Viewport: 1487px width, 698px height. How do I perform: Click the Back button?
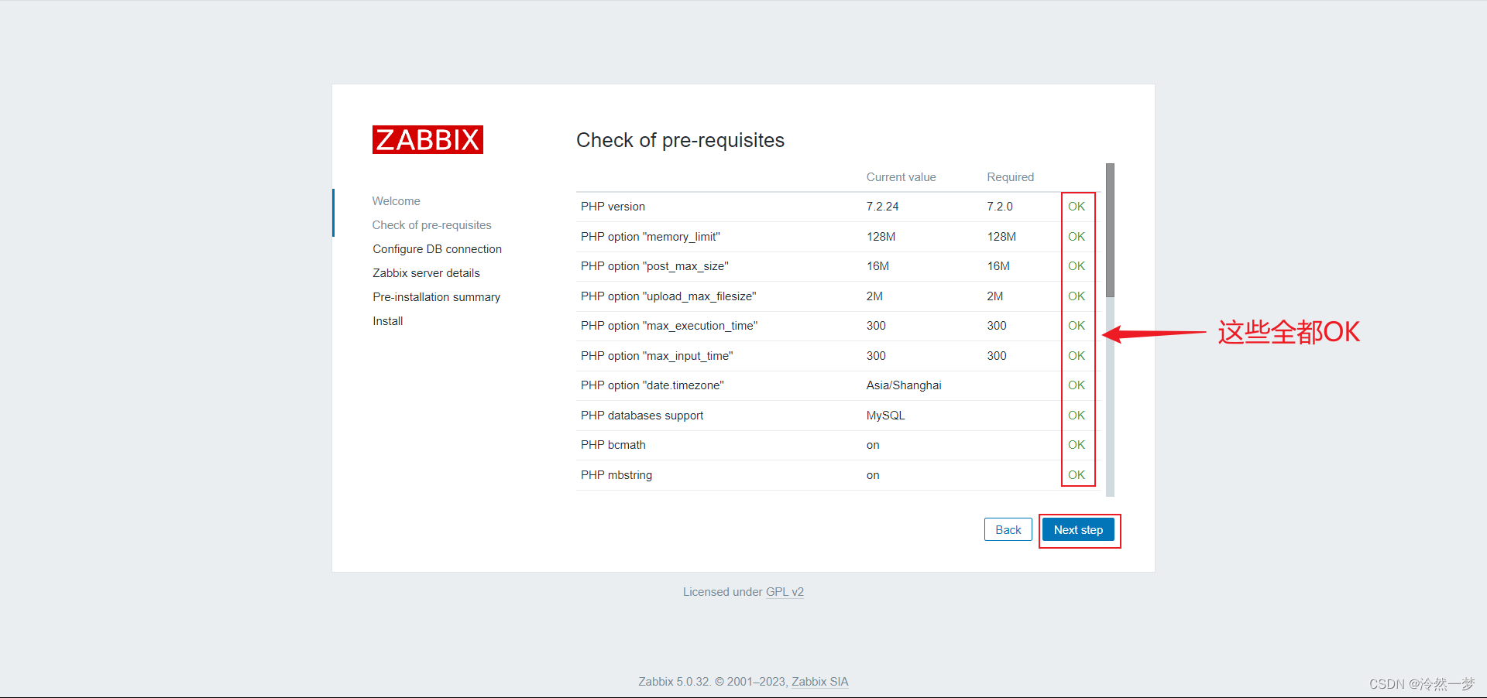pyautogui.click(x=1008, y=530)
